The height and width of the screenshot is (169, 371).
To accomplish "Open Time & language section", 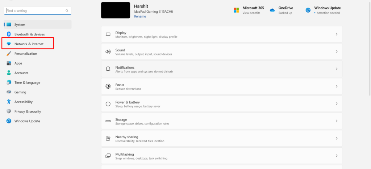I will click(27, 83).
